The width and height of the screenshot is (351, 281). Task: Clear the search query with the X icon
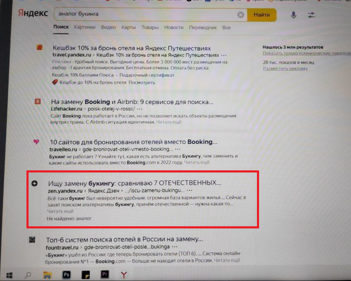[241, 15]
